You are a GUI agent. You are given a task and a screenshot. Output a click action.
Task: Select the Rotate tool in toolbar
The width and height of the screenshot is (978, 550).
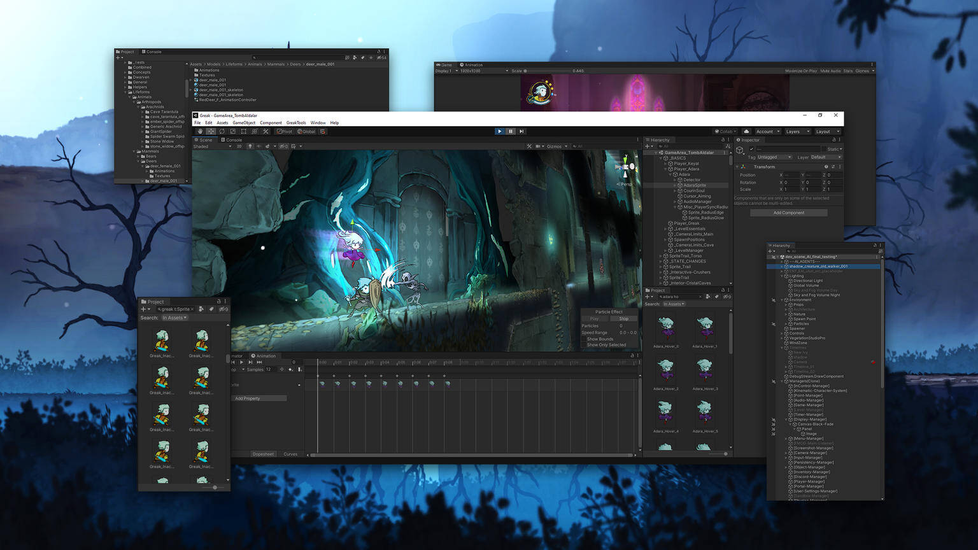(x=222, y=132)
